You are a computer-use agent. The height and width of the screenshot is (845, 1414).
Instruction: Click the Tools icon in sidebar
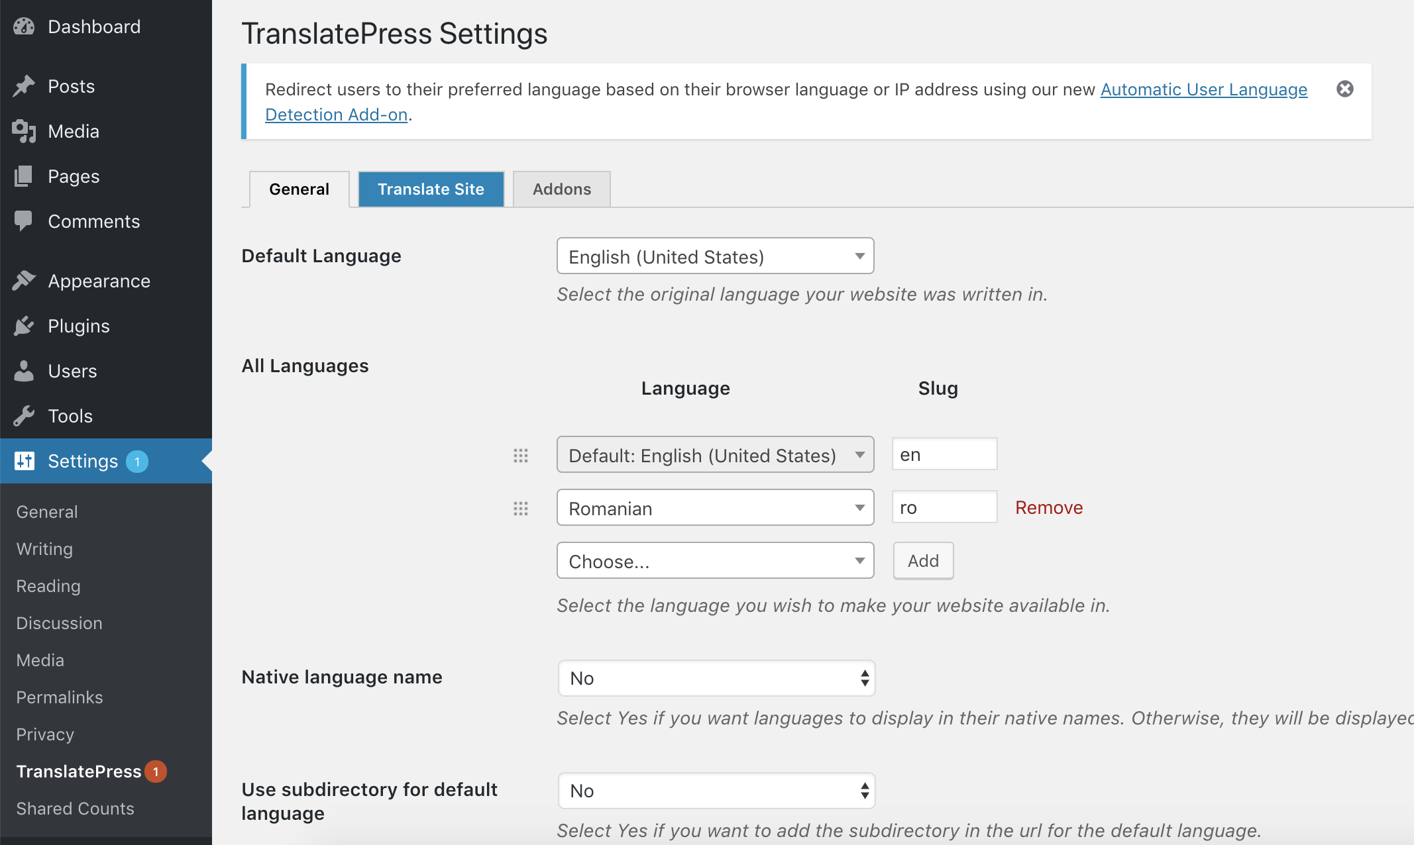coord(25,415)
